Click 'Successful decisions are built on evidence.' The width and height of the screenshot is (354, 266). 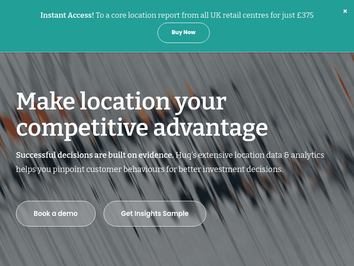tap(95, 155)
